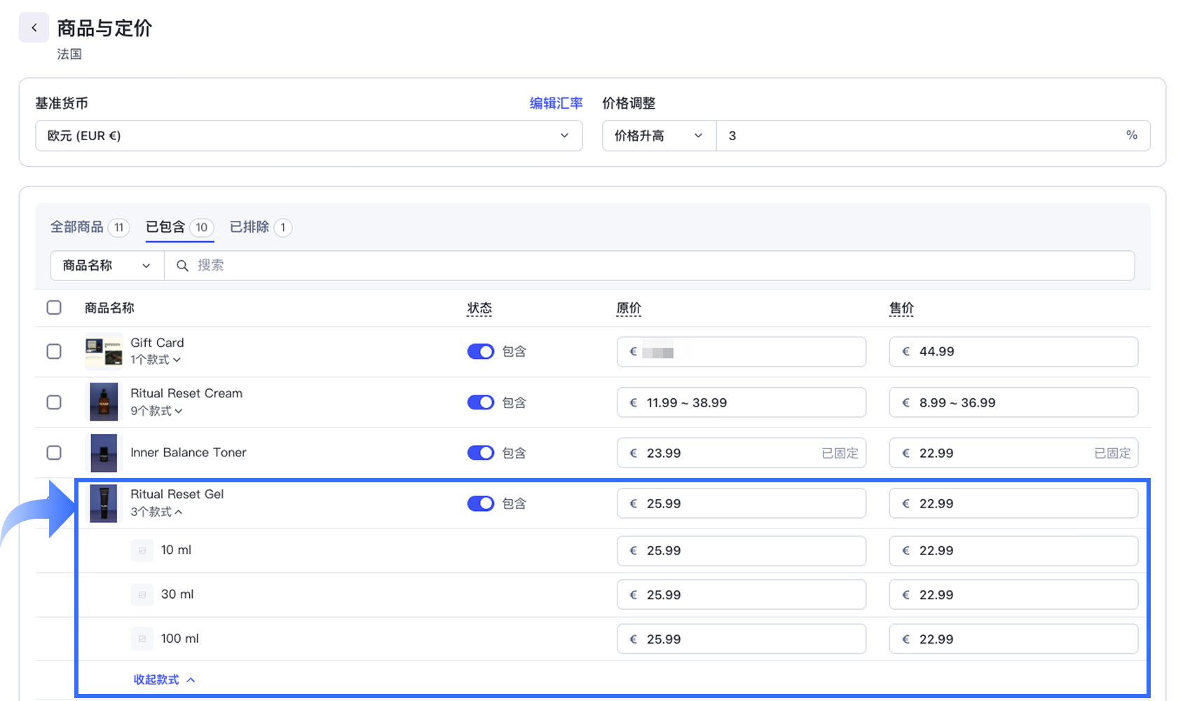1197x701 pixels.
Task: Click the Ritual Reset Gel product image
Action: (104, 503)
